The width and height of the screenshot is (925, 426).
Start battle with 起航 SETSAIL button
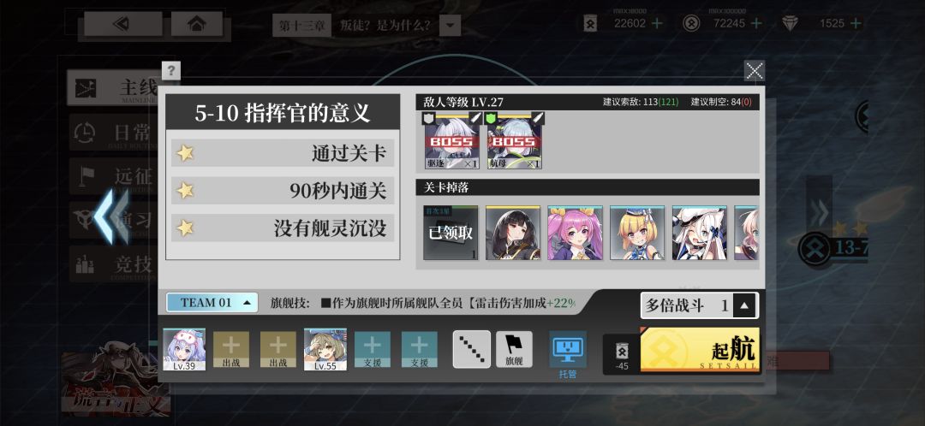point(700,350)
